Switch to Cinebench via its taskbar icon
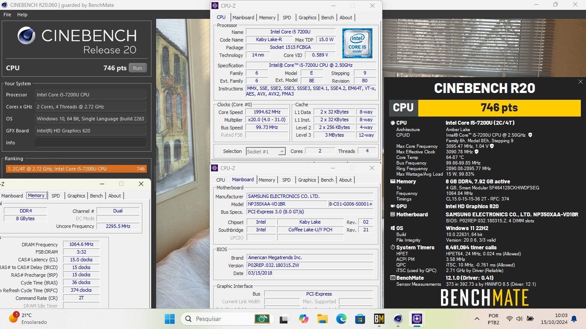Screen dimensions: 586x329 pyautogui.click(x=398, y=319)
